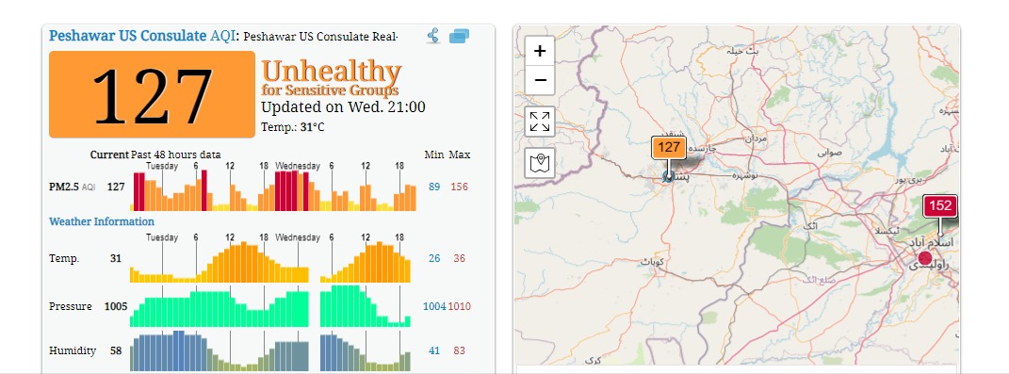Open the map in fullscreen mode

tap(540, 122)
